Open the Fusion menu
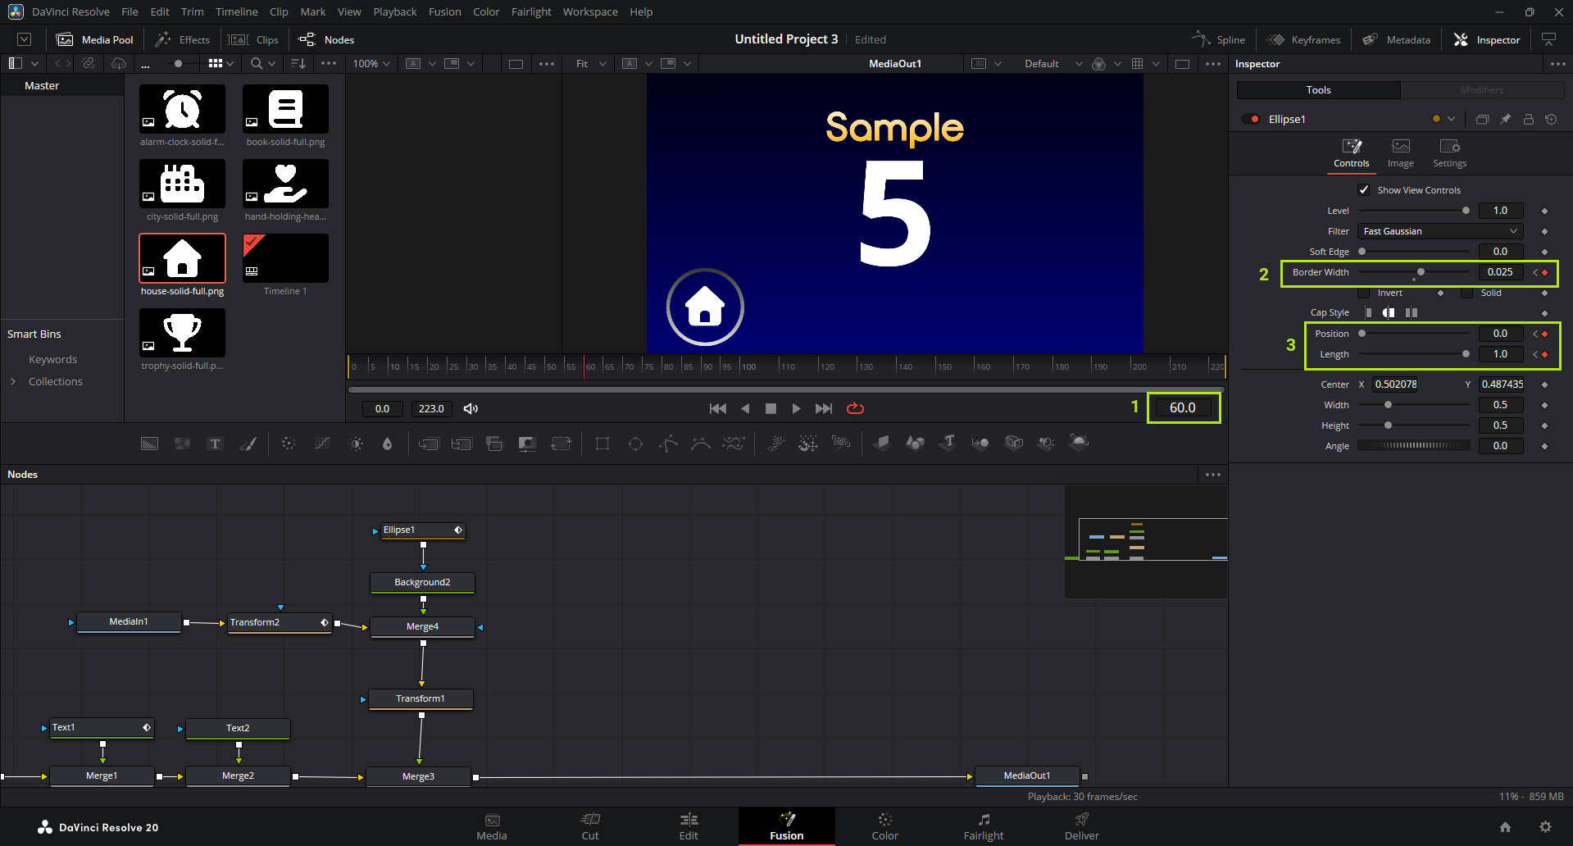 (x=444, y=11)
